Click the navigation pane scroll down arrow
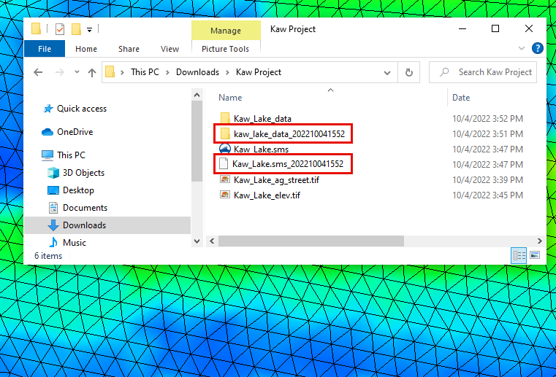This screenshot has width=556, height=377. coord(197,241)
